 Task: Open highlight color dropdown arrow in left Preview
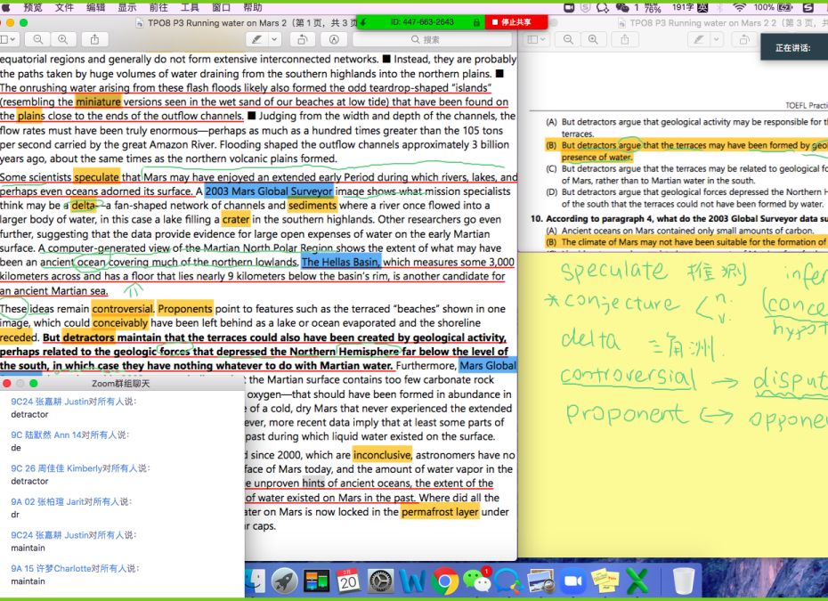tap(274, 39)
